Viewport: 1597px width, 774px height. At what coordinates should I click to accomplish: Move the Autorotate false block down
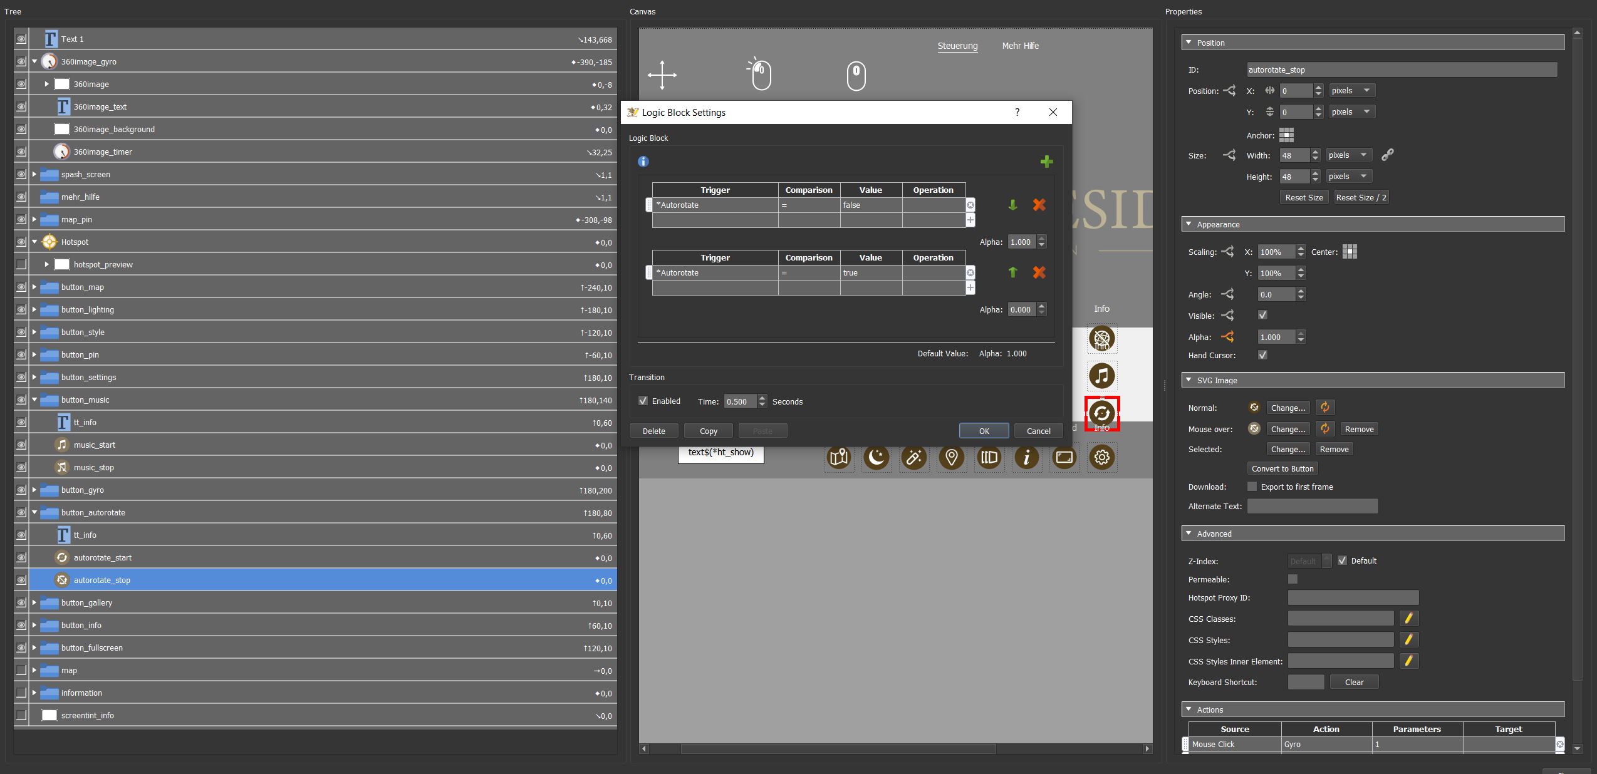click(x=1012, y=205)
